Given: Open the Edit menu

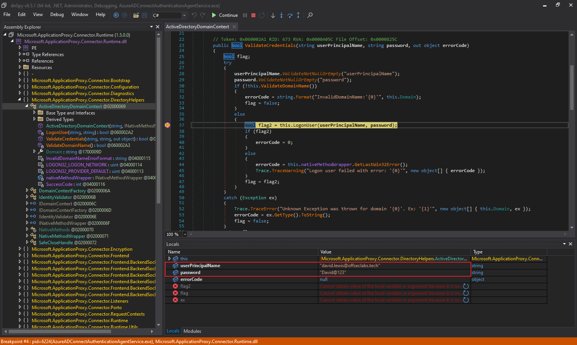Looking at the screenshot, I should click(22, 15).
